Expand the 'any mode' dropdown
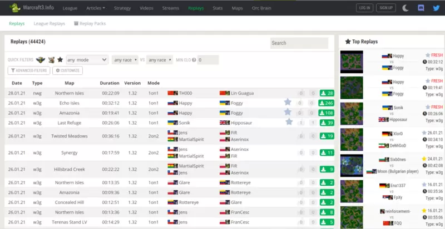 pos(87,59)
